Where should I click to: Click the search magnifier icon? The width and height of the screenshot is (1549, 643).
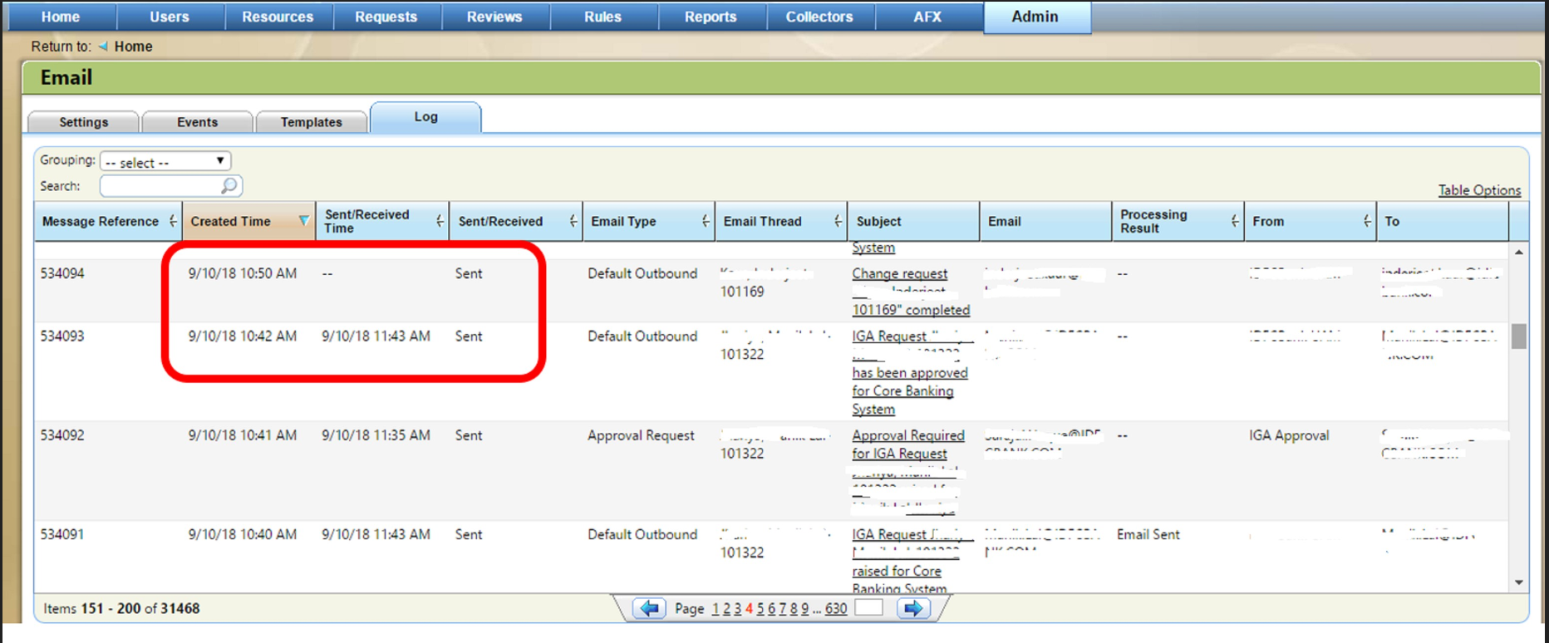229,186
